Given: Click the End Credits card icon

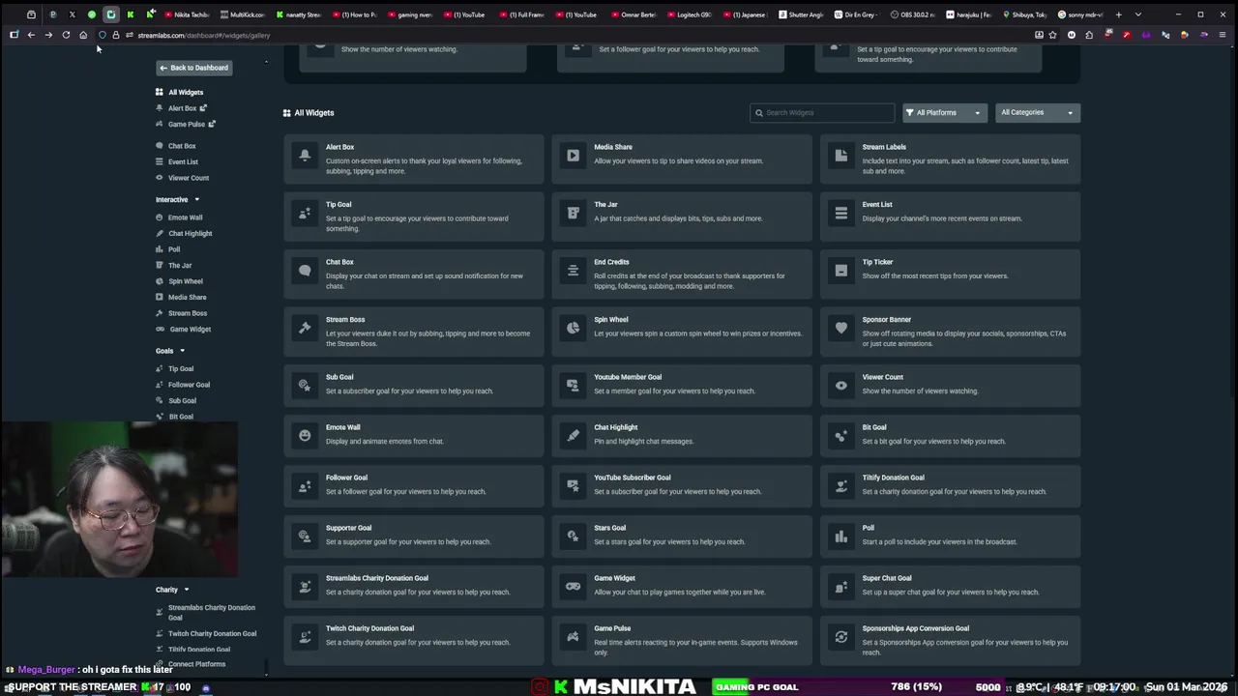Looking at the screenshot, I should coord(573,271).
